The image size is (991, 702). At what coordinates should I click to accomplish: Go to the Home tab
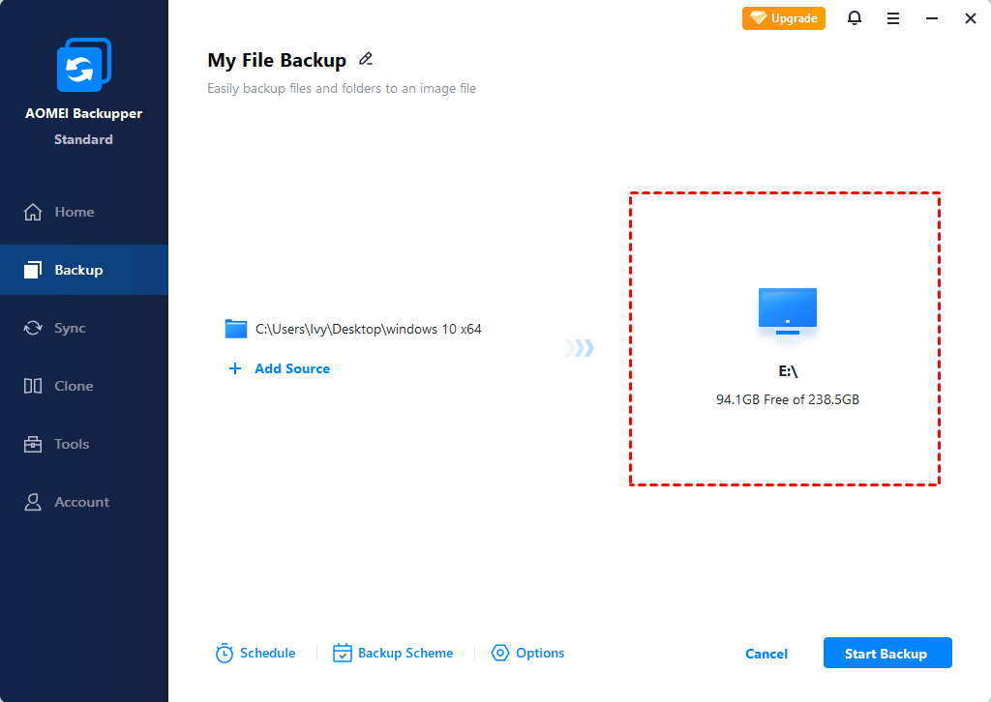click(74, 212)
